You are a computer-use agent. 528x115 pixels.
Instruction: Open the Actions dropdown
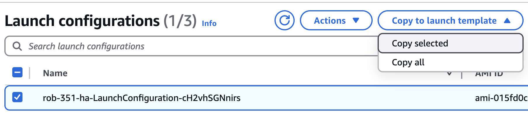[x=336, y=20]
